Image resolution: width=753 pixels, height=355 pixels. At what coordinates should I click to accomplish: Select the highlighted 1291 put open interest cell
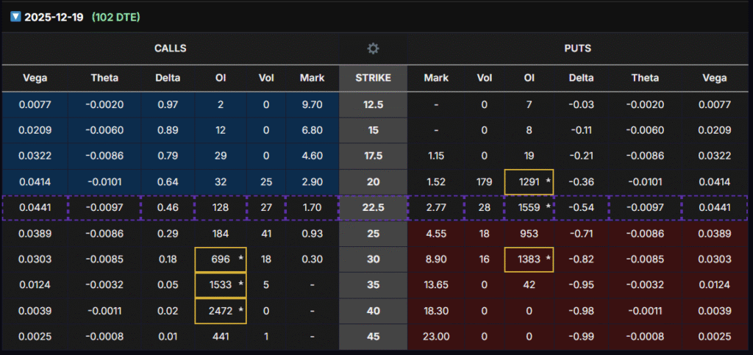point(530,182)
